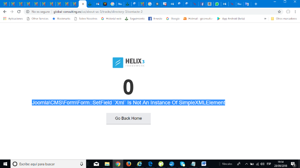Image resolution: width=300 pixels, height=168 pixels.
Task: Open the Bookmarks star folder
Action: (61, 18)
